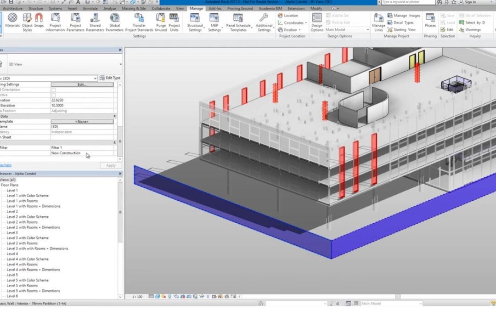Click Starting View
This screenshot has width=496, height=310.
[x=401, y=30]
